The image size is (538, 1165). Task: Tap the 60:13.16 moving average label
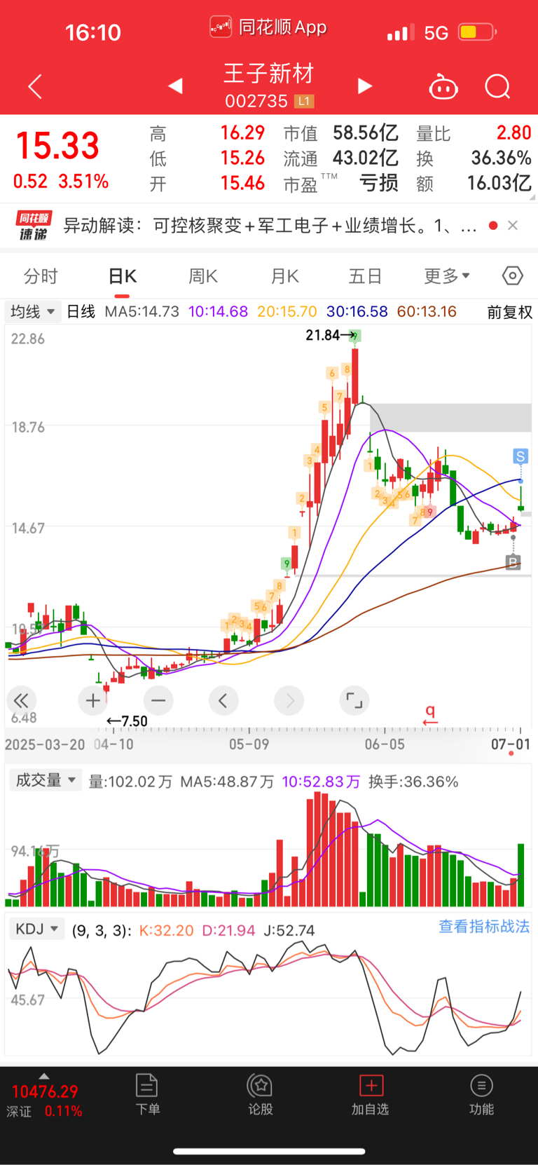[427, 312]
